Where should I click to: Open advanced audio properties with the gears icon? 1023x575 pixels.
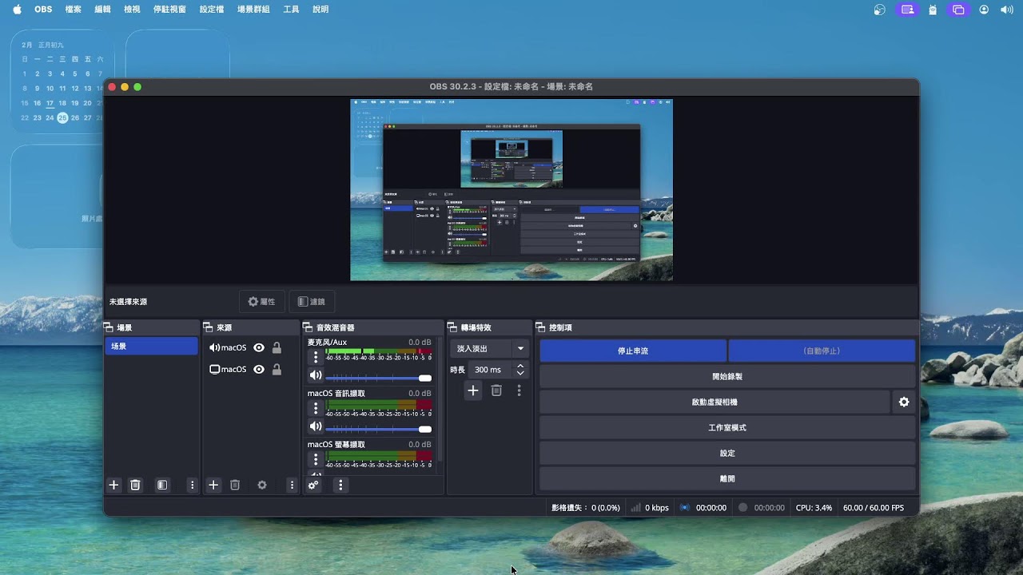tap(313, 485)
